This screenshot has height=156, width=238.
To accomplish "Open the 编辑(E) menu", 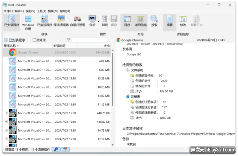I will [19, 11].
